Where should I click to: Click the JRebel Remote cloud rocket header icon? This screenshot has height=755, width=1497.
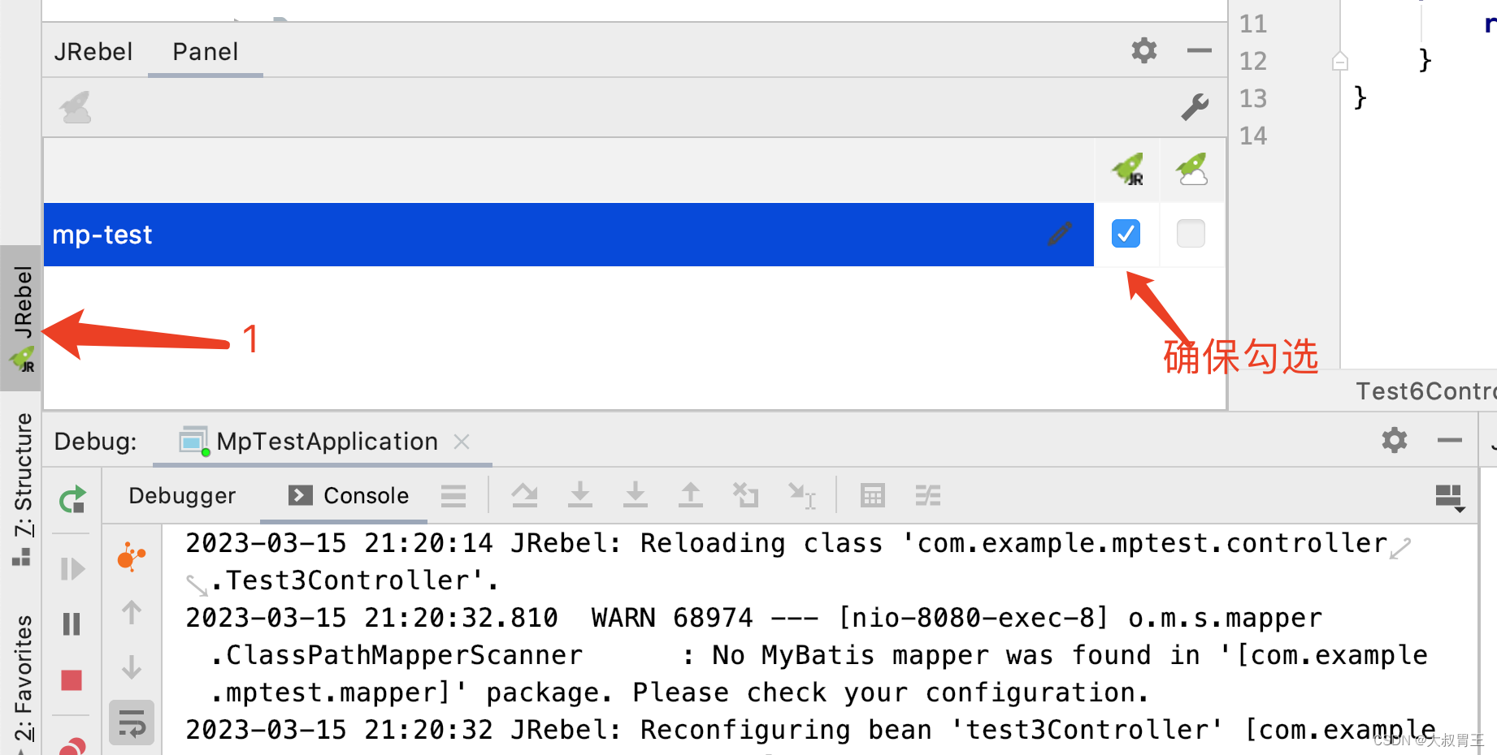pyautogui.click(x=1191, y=170)
